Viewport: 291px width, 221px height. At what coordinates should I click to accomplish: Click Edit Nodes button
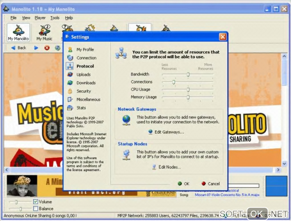[x=166, y=167]
